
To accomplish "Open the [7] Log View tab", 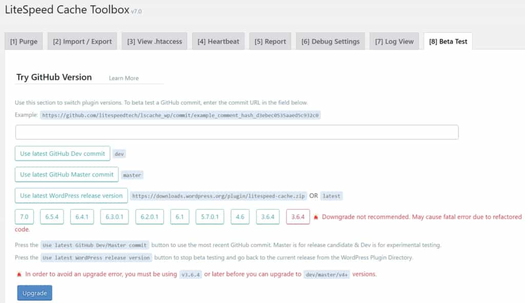I will (394, 41).
